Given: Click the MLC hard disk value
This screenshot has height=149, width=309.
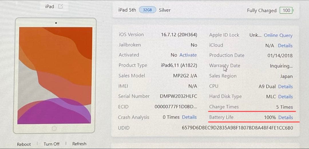Looking at the screenshot, I should click(x=271, y=97).
